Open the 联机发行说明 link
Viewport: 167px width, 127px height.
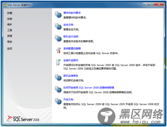(71, 37)
